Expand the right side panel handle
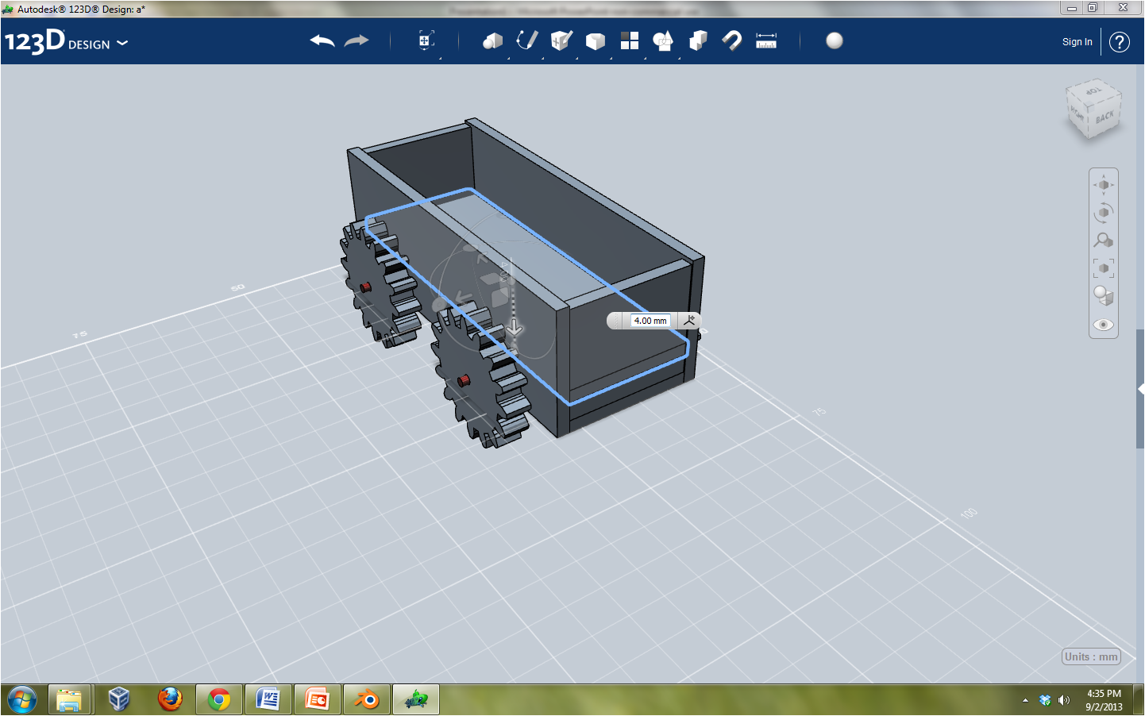The image size is (1145, 716). pos(1140,389)
